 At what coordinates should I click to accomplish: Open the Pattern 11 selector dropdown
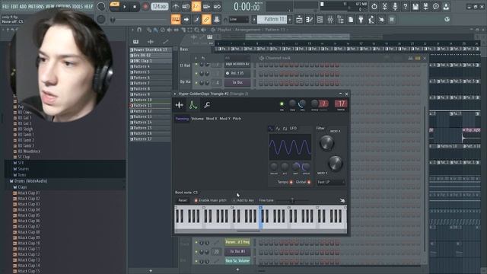[x=272, y=20]
